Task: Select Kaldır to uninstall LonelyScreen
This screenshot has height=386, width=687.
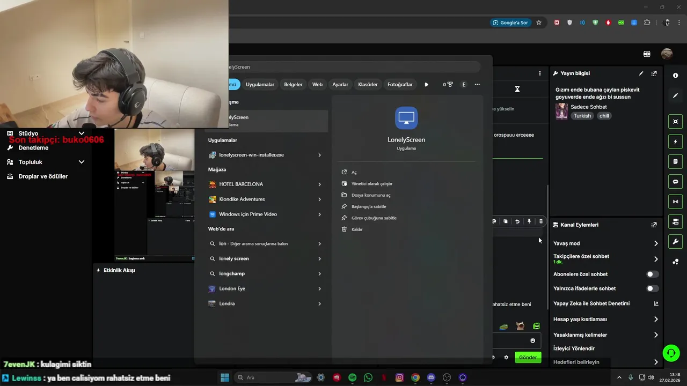Action: (x=356, y=229)
